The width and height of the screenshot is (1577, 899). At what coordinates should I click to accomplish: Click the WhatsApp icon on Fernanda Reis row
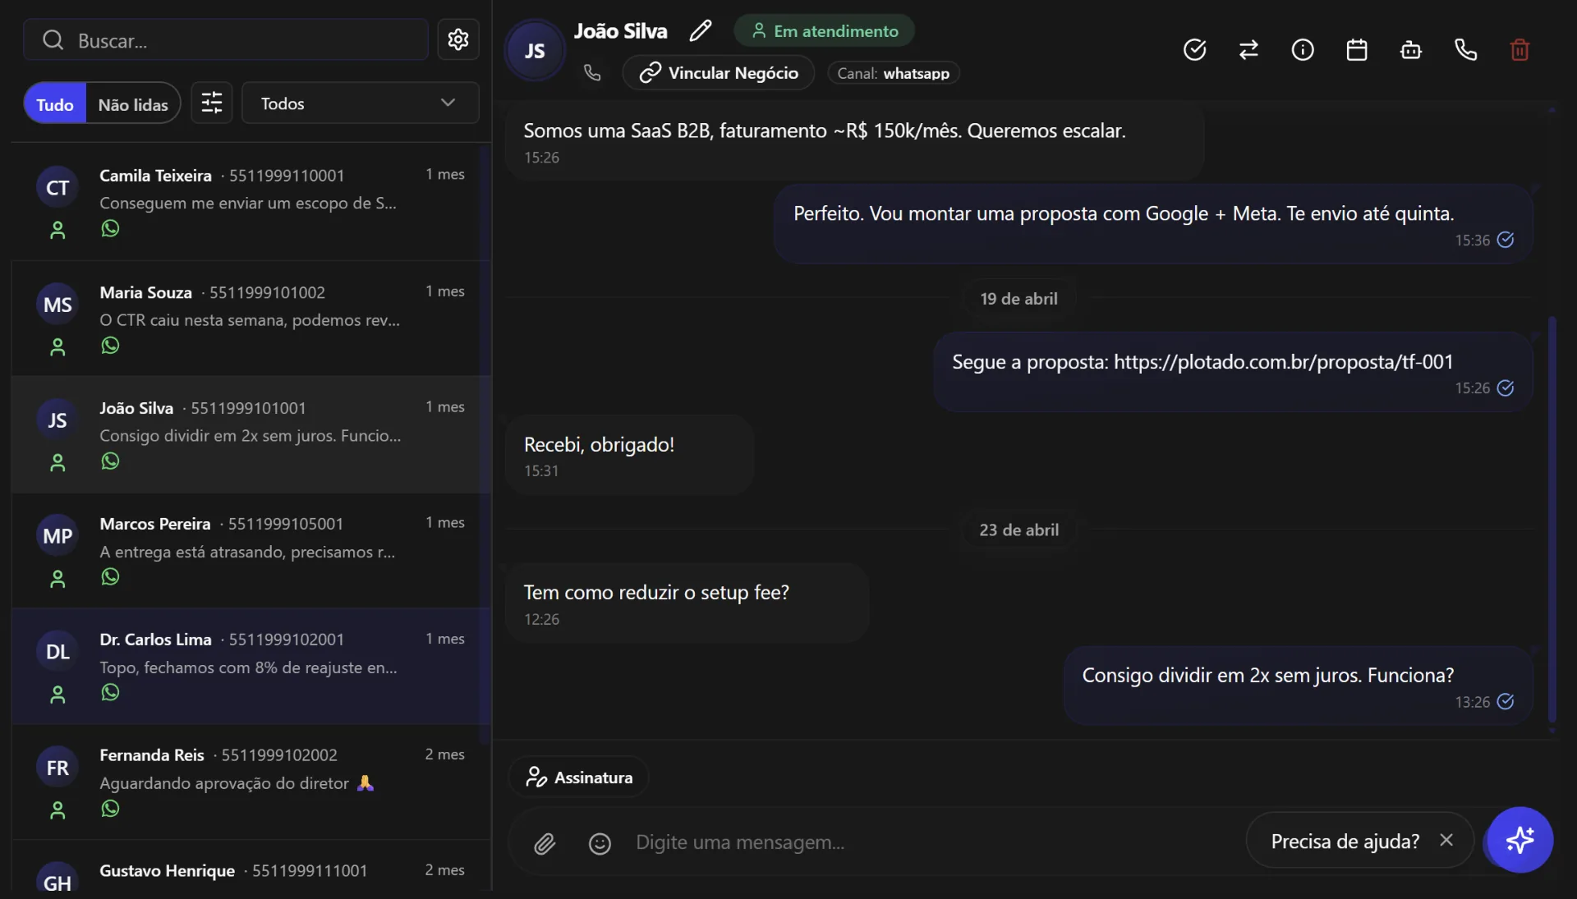pyautogui.click(x=110, y=809)
